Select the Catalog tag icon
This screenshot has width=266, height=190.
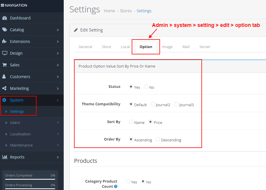pos(5,29)
